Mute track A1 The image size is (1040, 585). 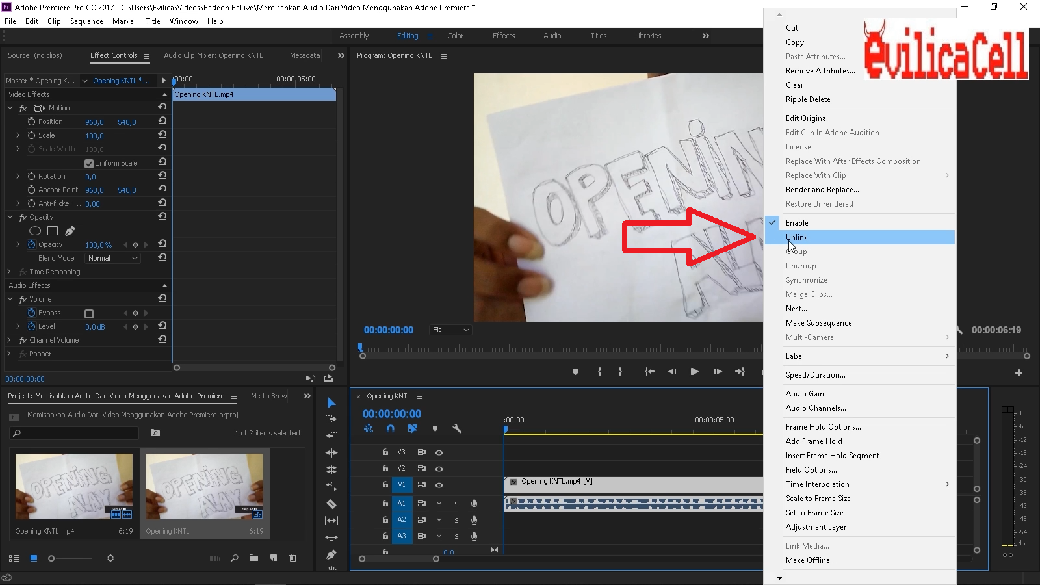[439, 504]
